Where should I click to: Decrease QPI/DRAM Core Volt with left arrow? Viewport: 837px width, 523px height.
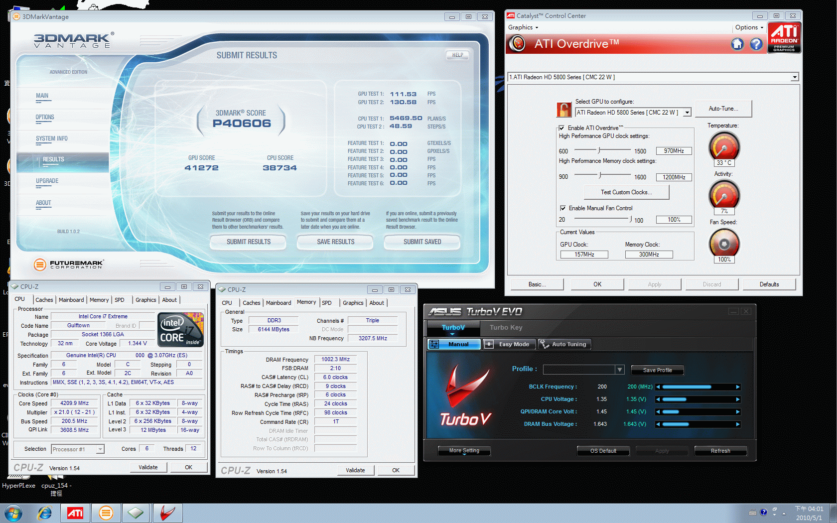(x=658, y=412)
